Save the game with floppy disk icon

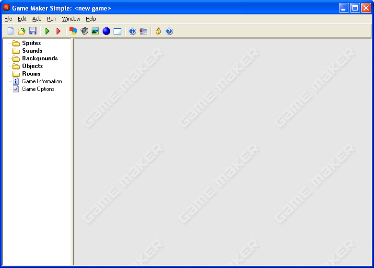33,31
